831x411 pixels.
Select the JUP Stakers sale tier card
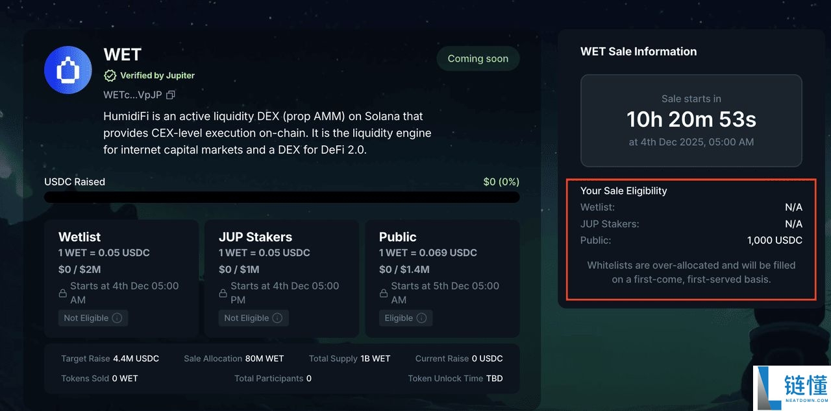pos(282,278)
